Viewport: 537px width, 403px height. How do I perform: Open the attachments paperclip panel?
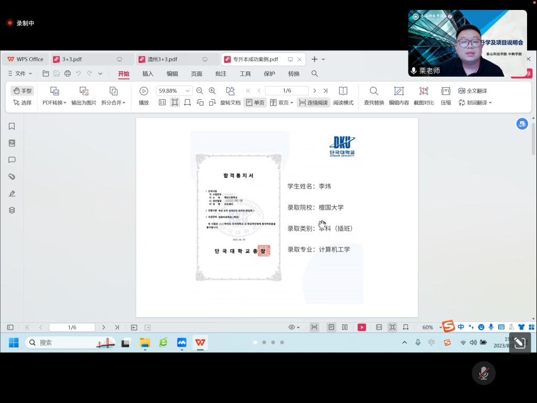pyautogui.click(x=12, y=177)
